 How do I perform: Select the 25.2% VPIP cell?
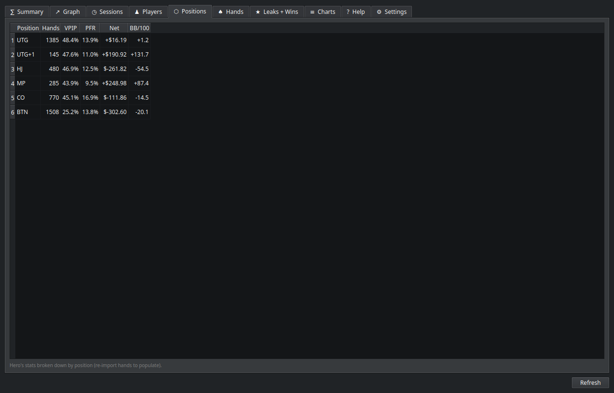tap(70, 112)
